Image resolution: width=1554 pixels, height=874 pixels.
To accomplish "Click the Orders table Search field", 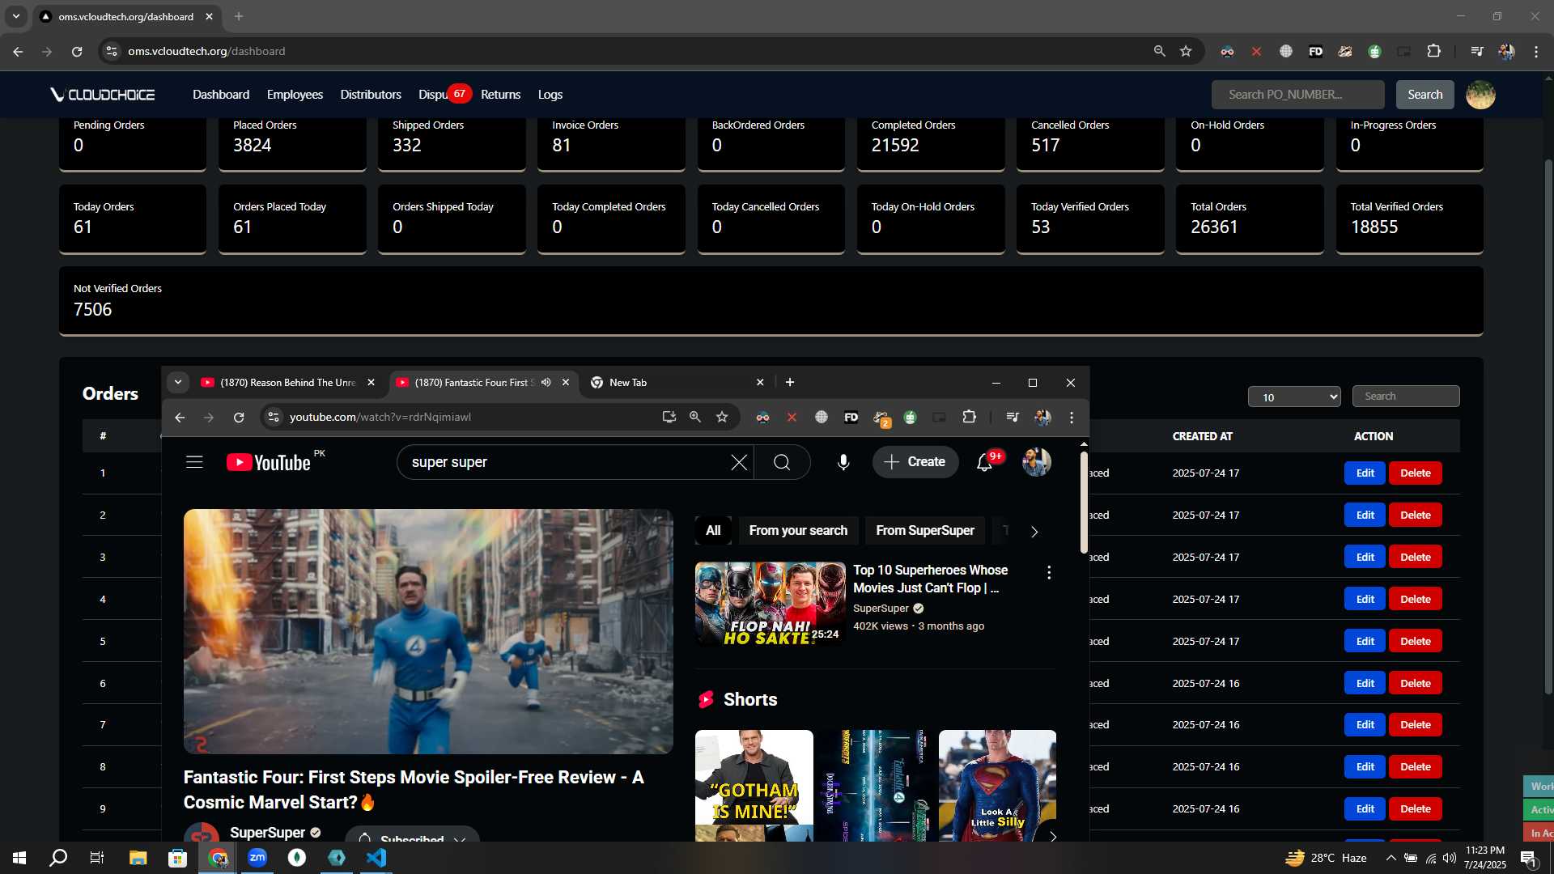I will [x=1405, y=397].
